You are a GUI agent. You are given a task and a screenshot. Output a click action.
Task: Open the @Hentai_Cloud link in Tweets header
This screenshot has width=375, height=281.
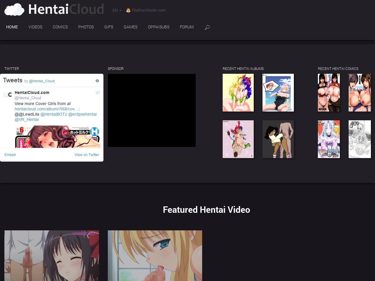coord(42,81)
